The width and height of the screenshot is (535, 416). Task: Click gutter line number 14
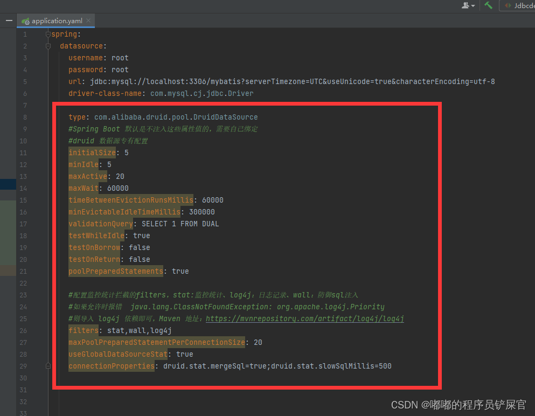click(x=23, y=189)
